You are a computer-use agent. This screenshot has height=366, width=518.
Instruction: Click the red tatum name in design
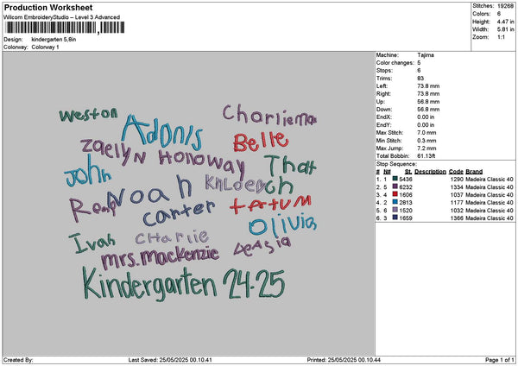[x=270, y=204]
